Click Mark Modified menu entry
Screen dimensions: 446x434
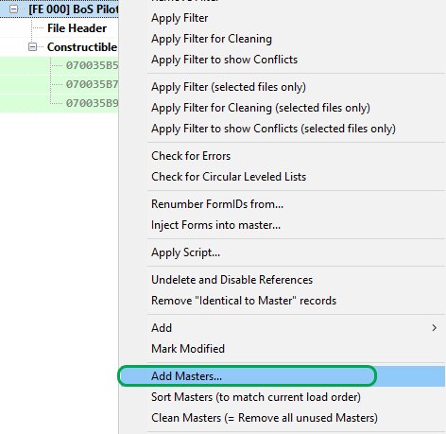[x=188, y=349]
